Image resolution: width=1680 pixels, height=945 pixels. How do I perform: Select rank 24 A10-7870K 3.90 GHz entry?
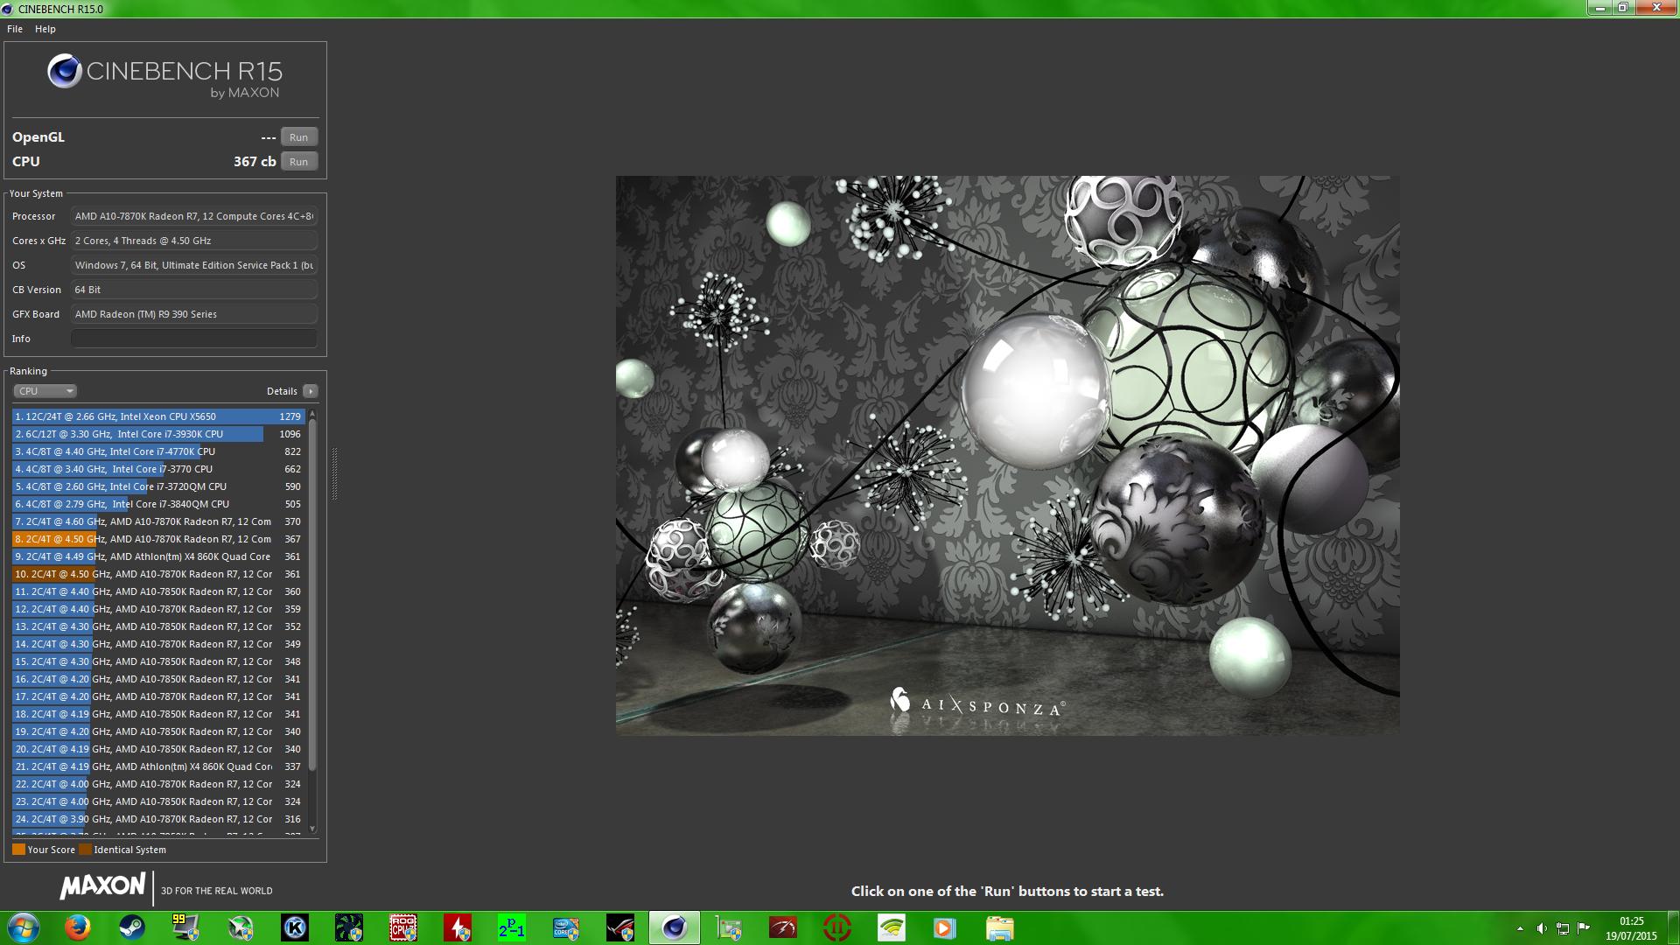158,819
